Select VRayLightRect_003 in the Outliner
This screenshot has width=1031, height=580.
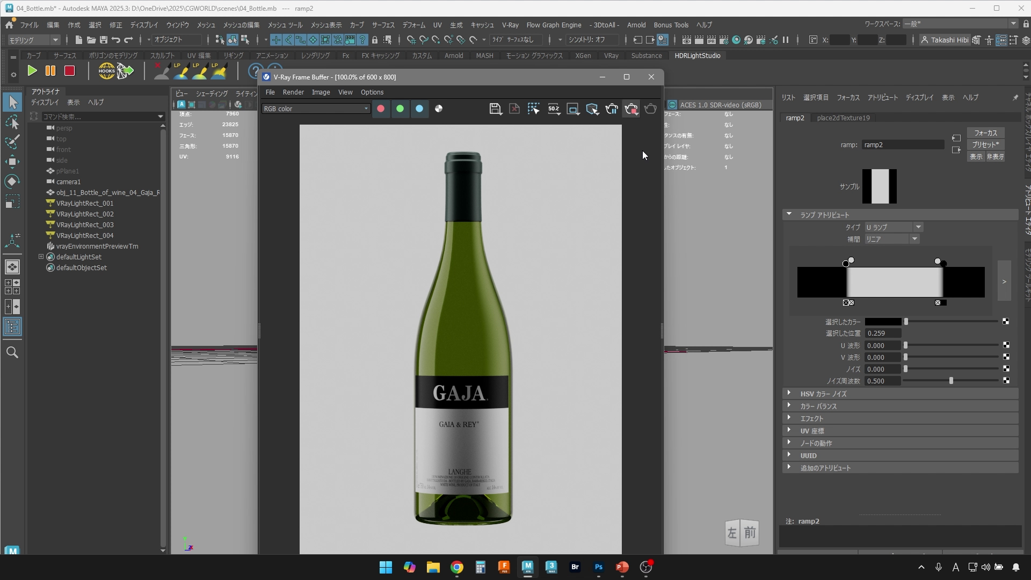click(85, 225)
